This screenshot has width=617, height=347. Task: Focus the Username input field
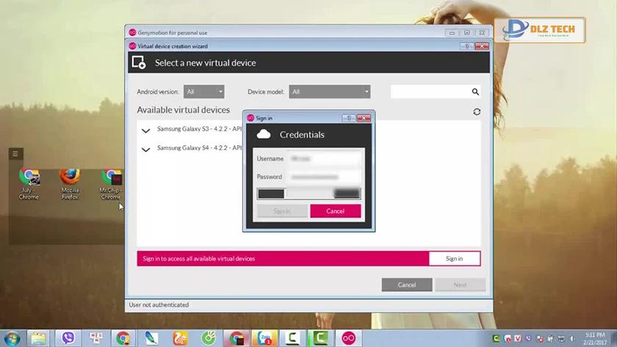point(324,158)
